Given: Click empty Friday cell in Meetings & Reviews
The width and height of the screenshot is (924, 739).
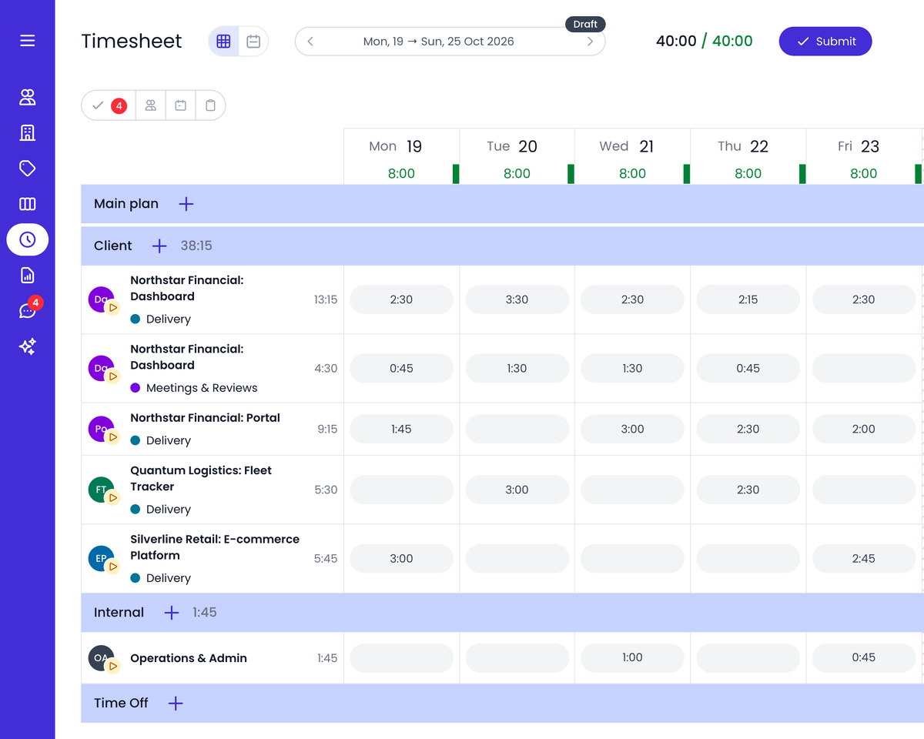Looking at the screenshot, I should [863, 369].
